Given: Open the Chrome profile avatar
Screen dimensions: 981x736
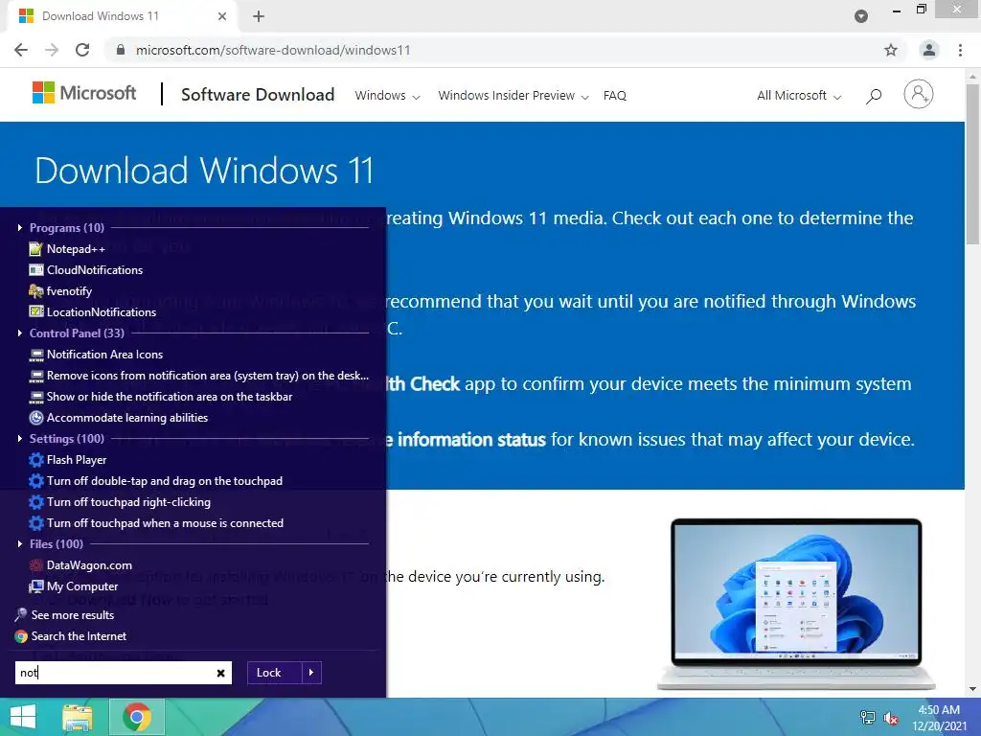Looking at the screenshot, I should click(929, 50).
